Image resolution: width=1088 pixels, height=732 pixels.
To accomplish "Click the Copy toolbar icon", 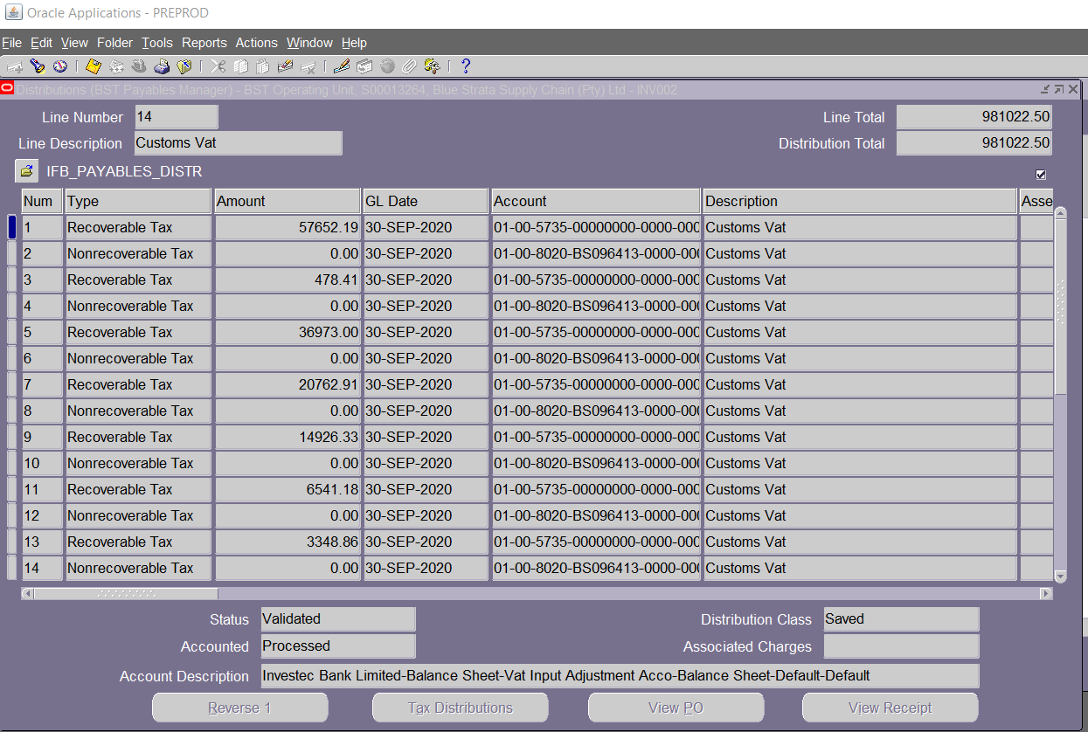I will click(x=240, y=66).
